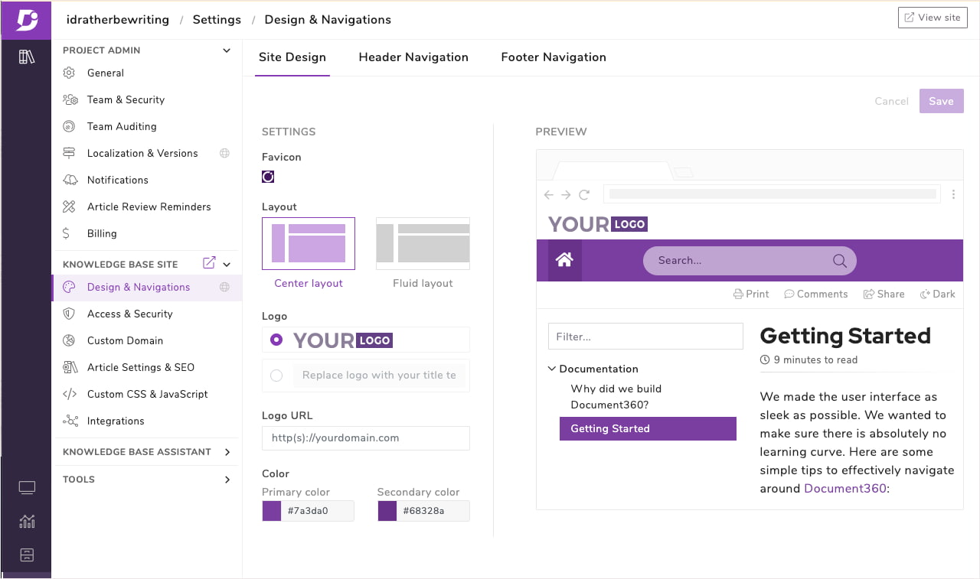Click the Share action in preview
The height and width of the screenshot is (579, 980).
point(884,294)
